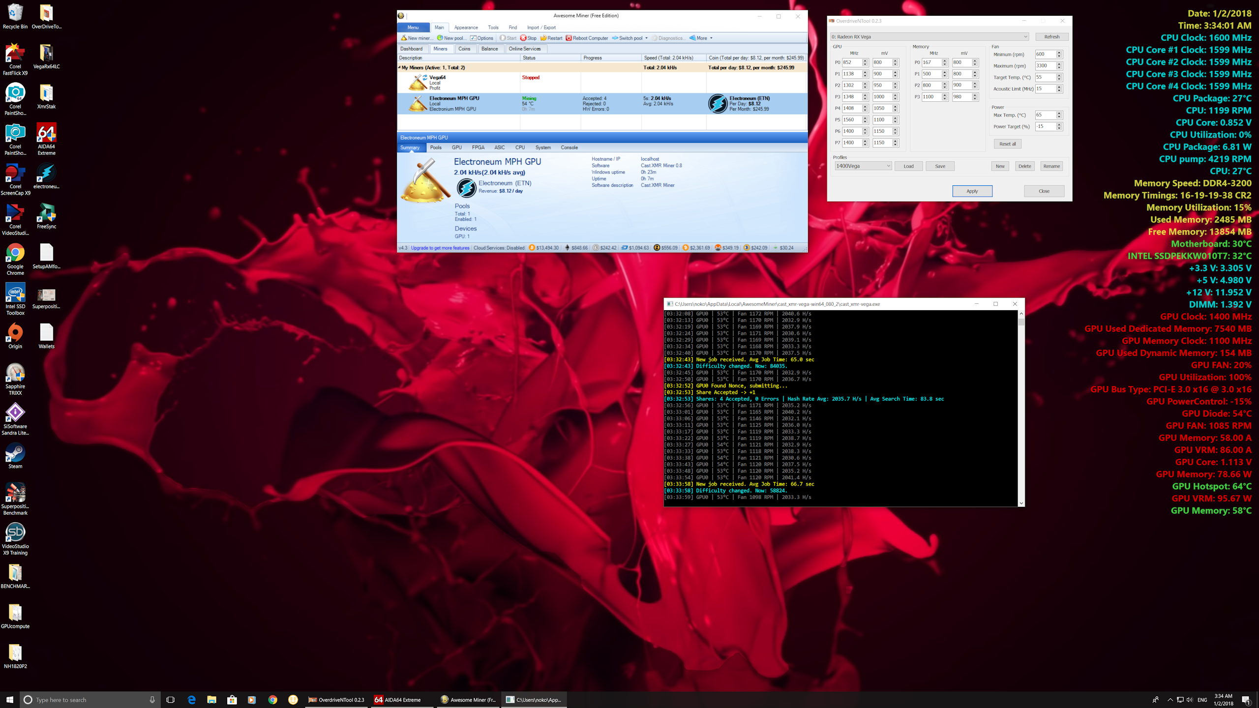Open the Windows Start menu
Screen dimensions: 1259x708
[10, 700]
